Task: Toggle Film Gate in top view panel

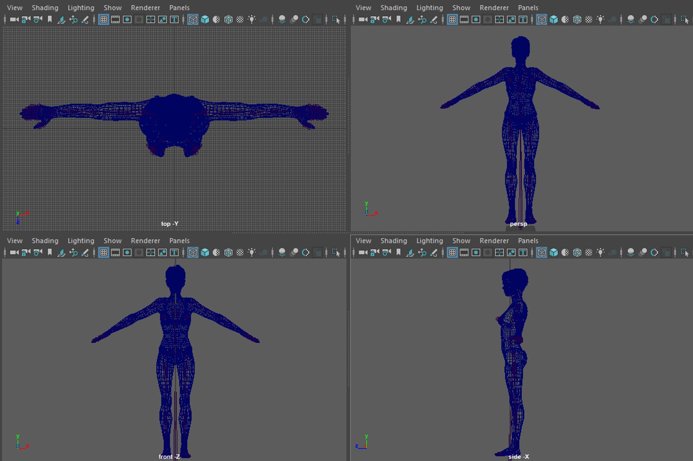Action: tap(115, 20)
